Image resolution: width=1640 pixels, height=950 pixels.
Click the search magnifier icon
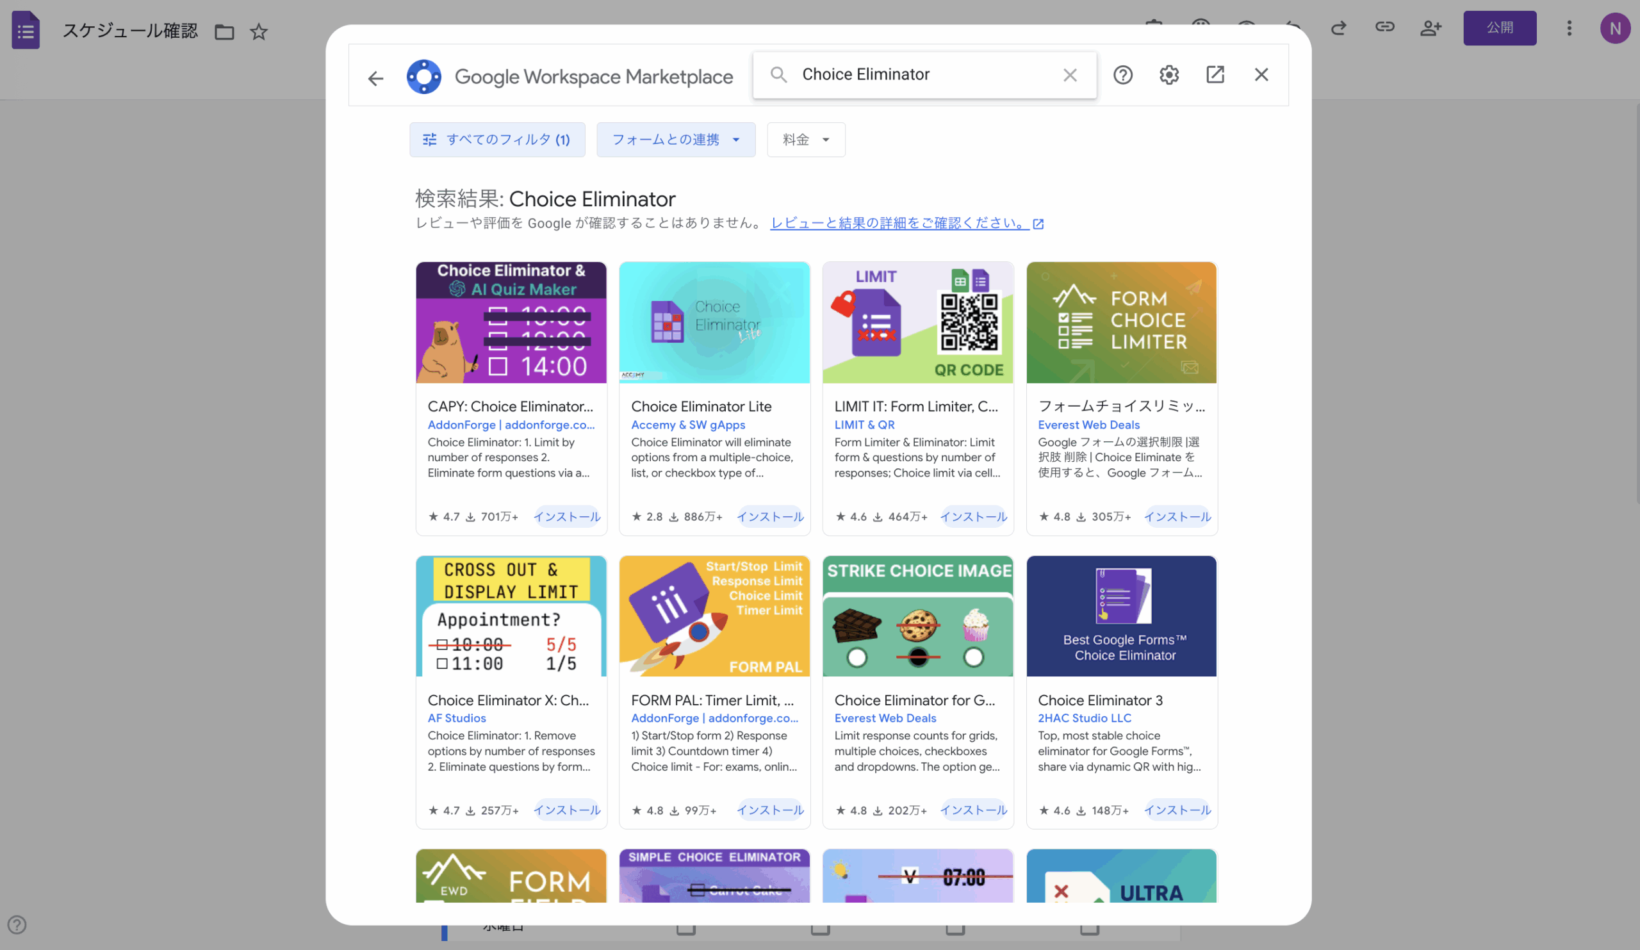778,74
